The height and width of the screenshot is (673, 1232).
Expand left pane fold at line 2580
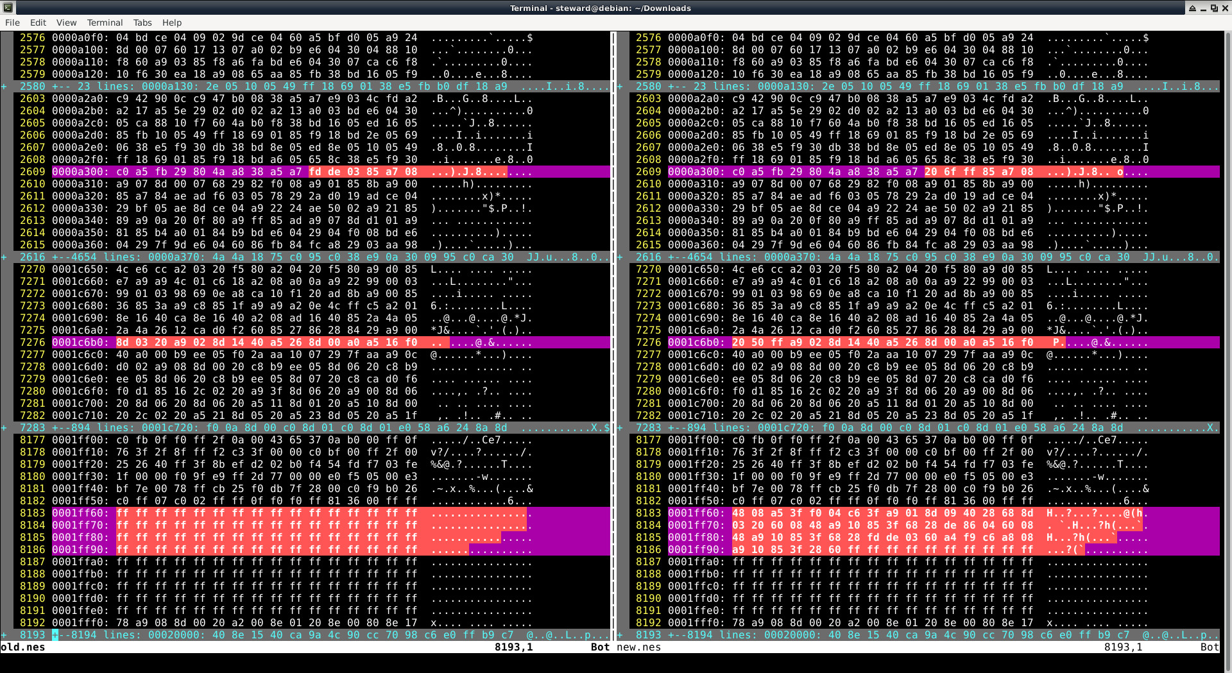click(x=305, y=87)
